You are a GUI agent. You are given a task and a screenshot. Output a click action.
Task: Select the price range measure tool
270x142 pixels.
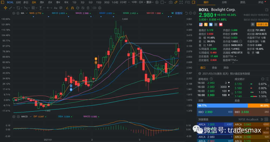coord(41,8)
